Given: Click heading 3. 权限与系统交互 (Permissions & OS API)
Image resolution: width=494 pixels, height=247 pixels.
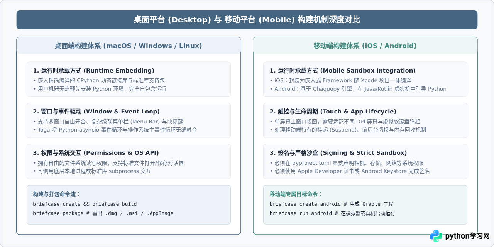Looking at the screenshot, I should (96, 153).
